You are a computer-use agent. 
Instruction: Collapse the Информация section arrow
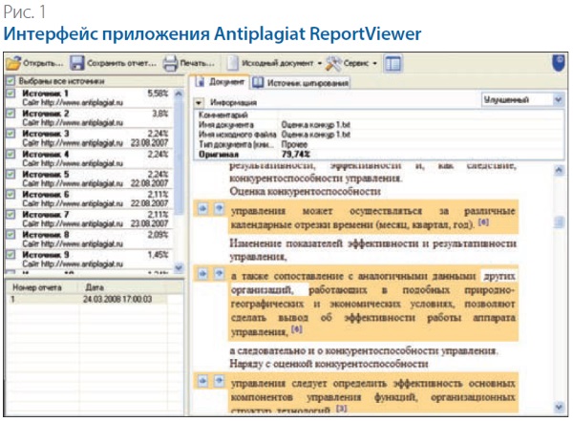click(199, 101)
